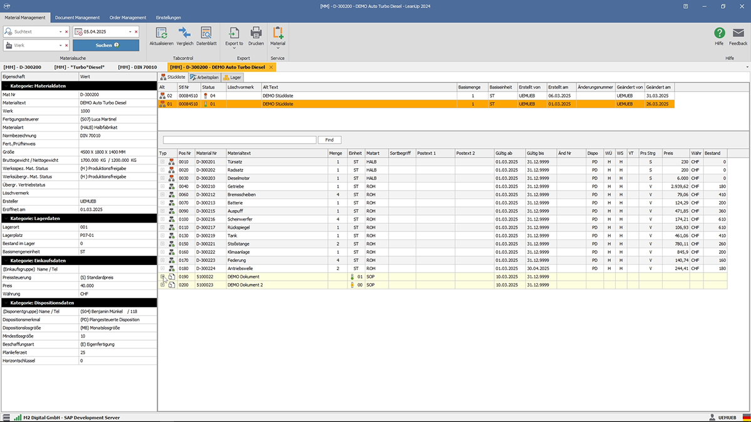Screen dimensions: 751x422
Task: Click the search field beside Find
Action: (x=239, y=140)
